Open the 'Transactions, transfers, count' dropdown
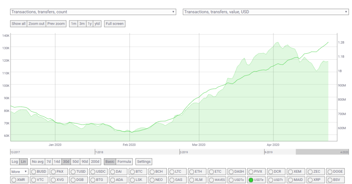This screenshot has height=184, width=352. pos(93,12)
